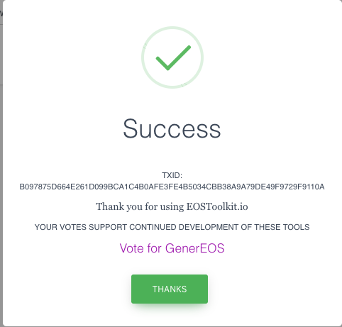
Task: Click the page edge peeking top-left behind modal
Action: click(1, 12)
